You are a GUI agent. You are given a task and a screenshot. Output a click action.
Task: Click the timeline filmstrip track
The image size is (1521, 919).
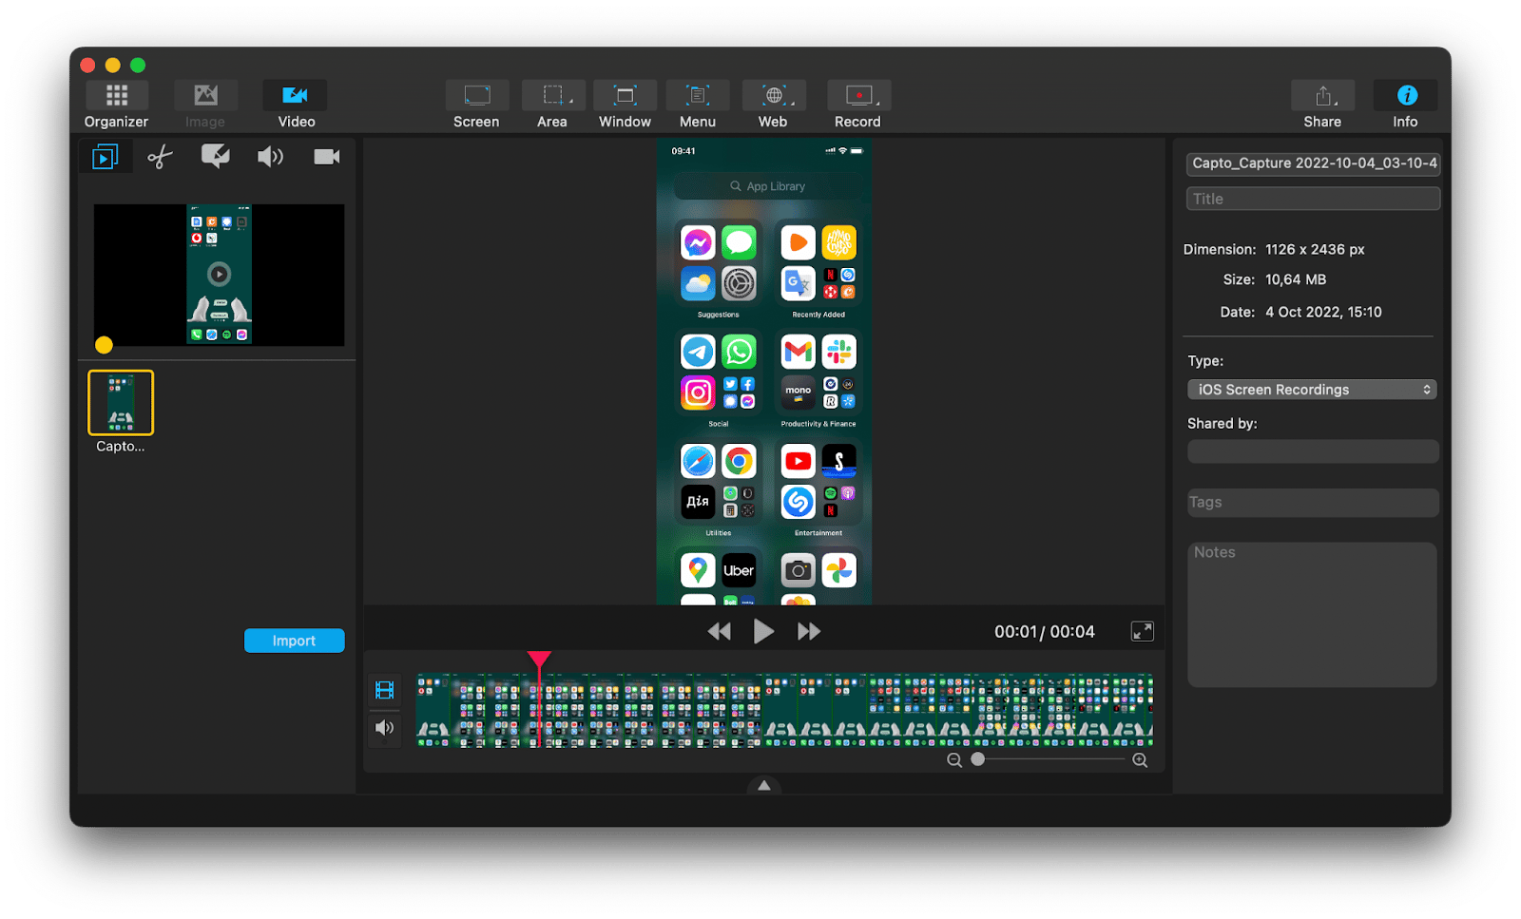[x=784, y=711]
